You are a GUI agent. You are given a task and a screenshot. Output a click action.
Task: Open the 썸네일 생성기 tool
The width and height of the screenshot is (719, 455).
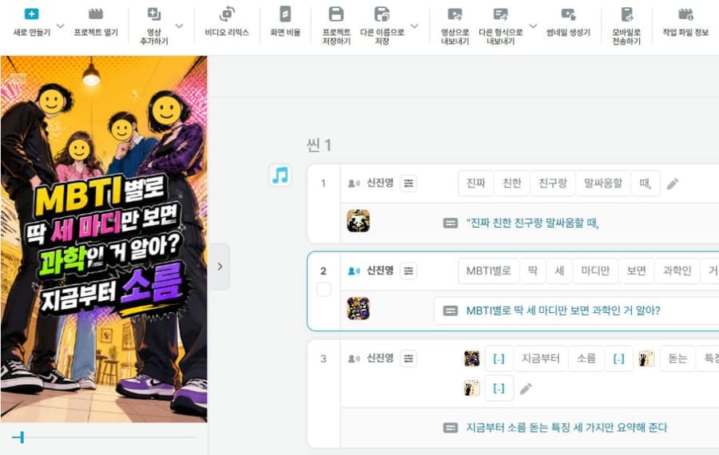(568, 14)
